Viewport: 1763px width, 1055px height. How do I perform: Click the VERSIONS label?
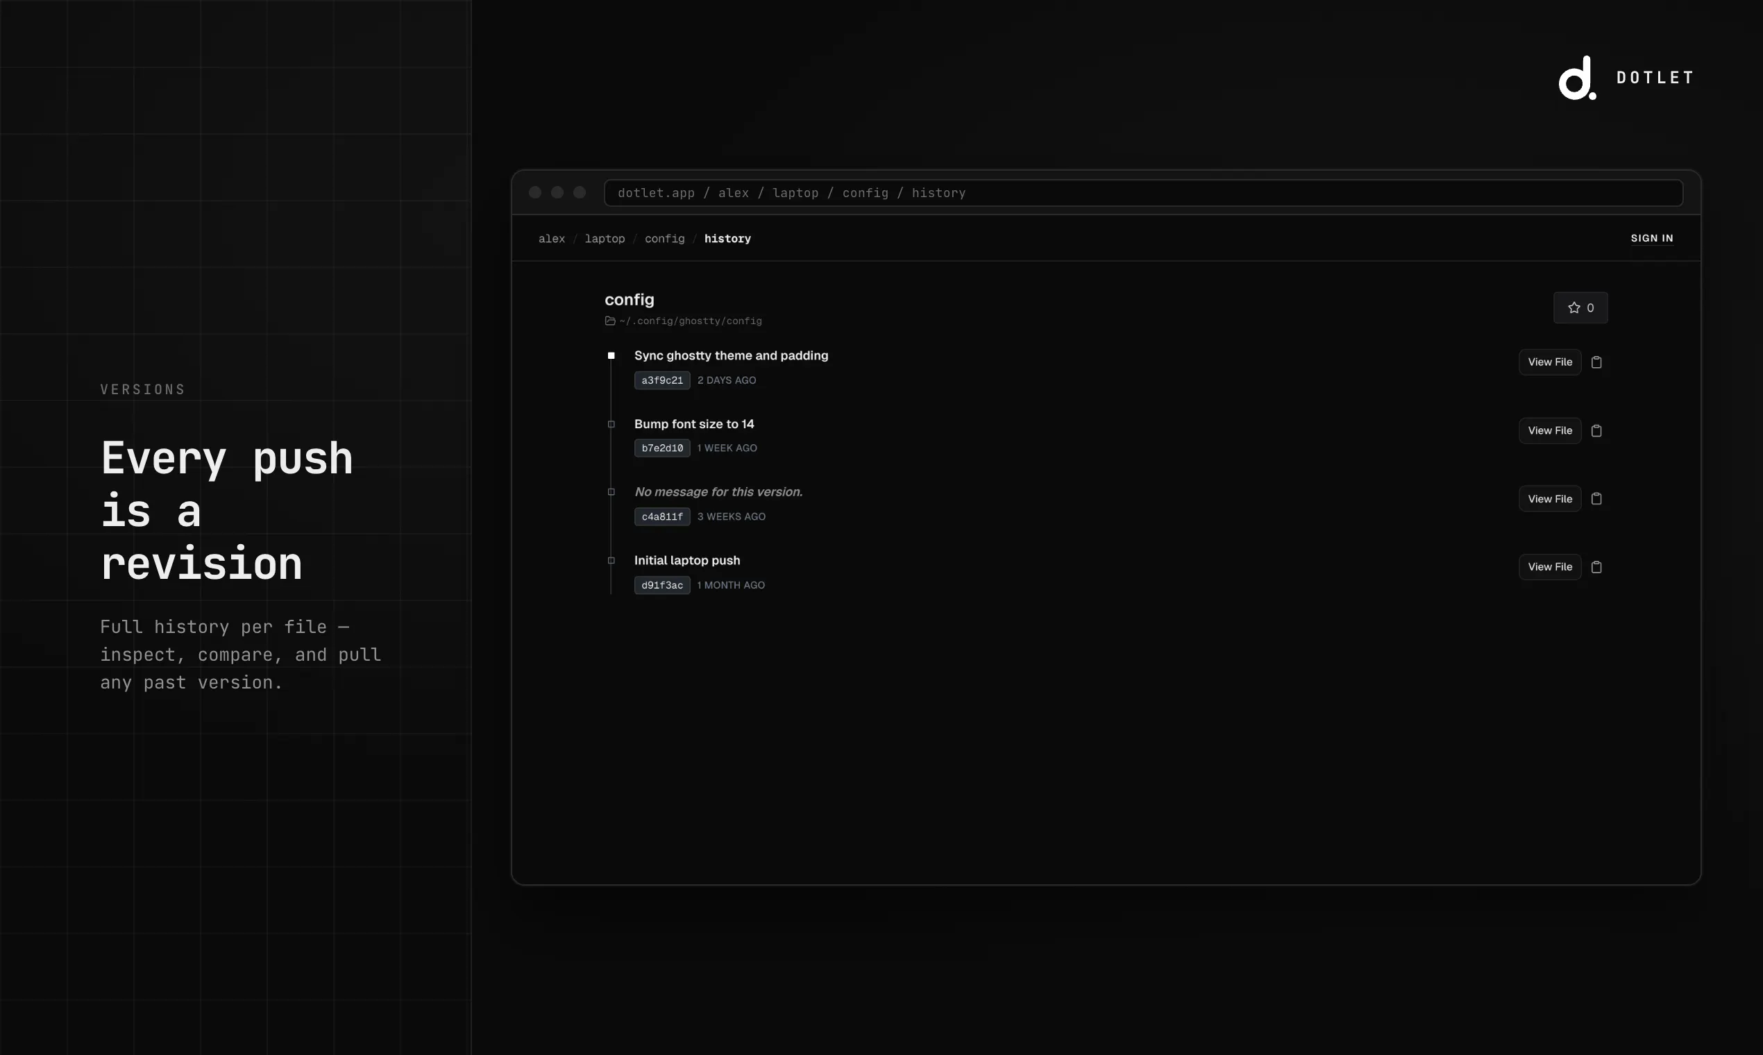tap(142, 389)
